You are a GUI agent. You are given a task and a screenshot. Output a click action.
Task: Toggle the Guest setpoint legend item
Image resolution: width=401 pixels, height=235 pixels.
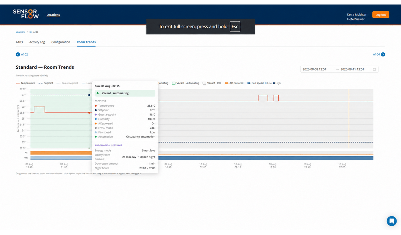coord(67,83)
